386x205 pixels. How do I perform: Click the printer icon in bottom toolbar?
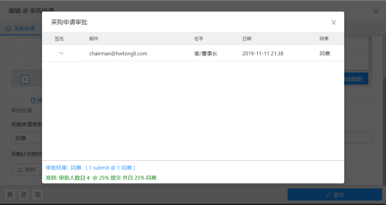click(x=10, y=194)
